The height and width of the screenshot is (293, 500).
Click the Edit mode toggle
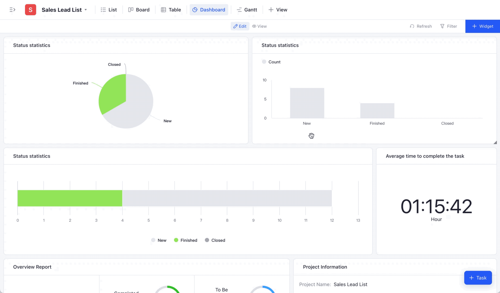(240, 26)
